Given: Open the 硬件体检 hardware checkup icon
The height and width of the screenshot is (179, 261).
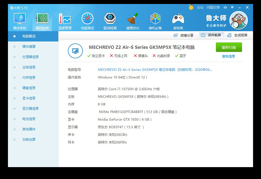Looking at the screenshot, I should point(19,21).
